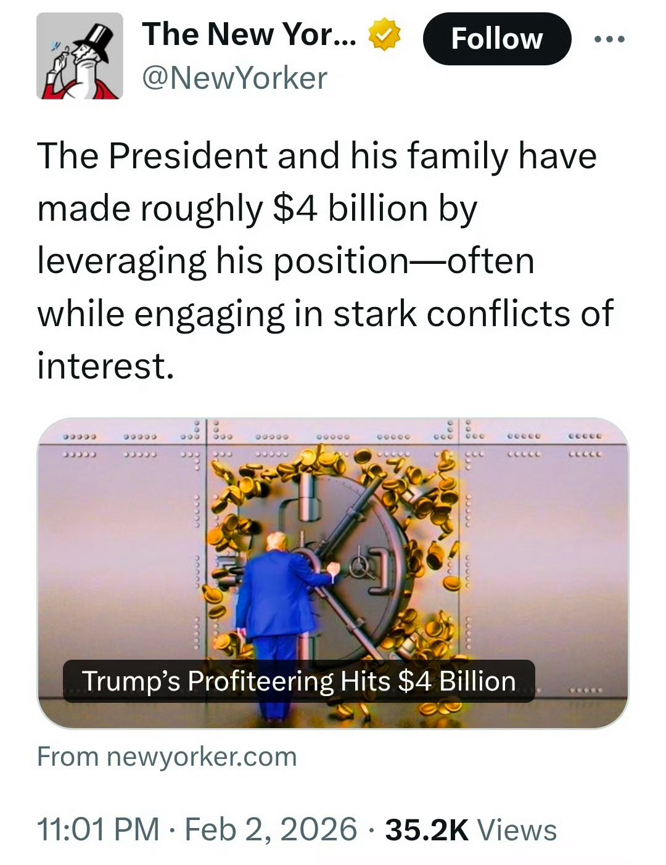
Task: Click the "Trump's Profiteering Hits $4 Billion" headline
Action: (x=299, y=681)
